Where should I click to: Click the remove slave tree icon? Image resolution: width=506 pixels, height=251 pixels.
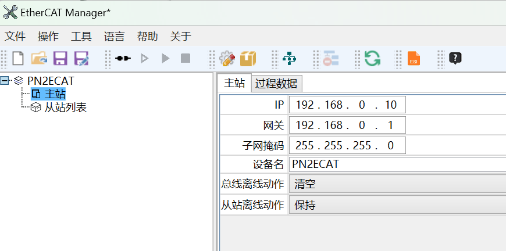[330, 59]
